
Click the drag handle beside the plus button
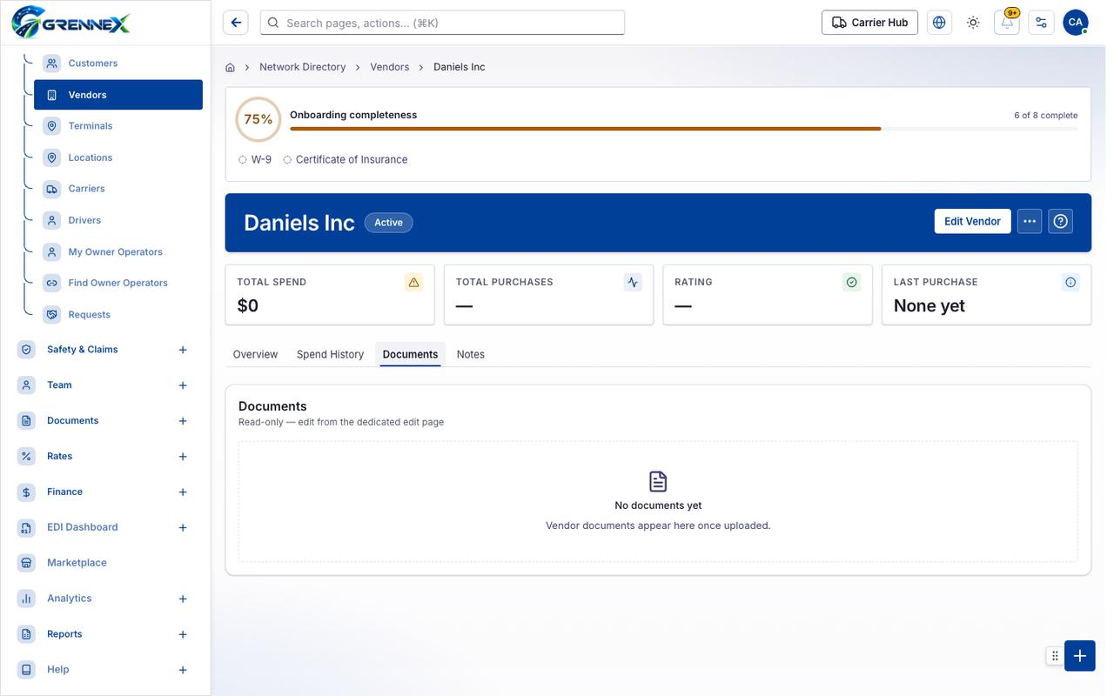[1055, 656]
